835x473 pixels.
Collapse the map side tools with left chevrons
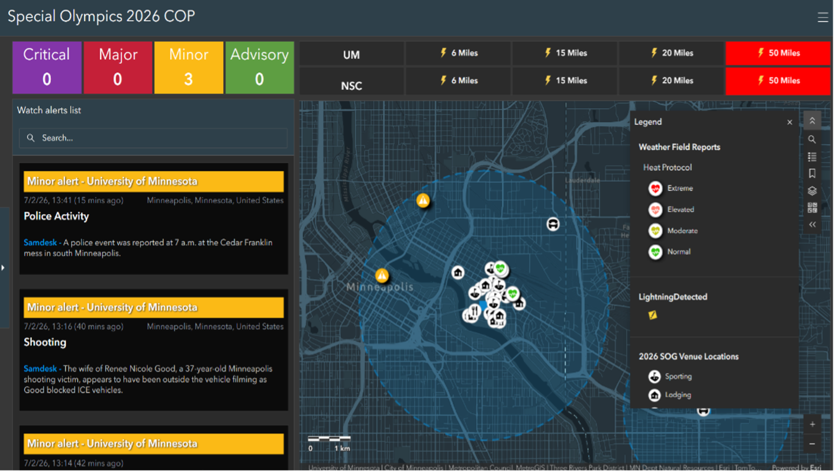tap(812, 225)
